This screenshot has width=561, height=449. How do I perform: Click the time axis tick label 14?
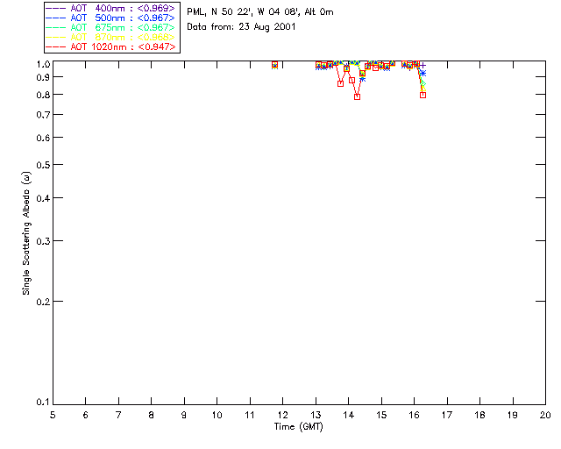pyautogui.click(x=349, y=415)
